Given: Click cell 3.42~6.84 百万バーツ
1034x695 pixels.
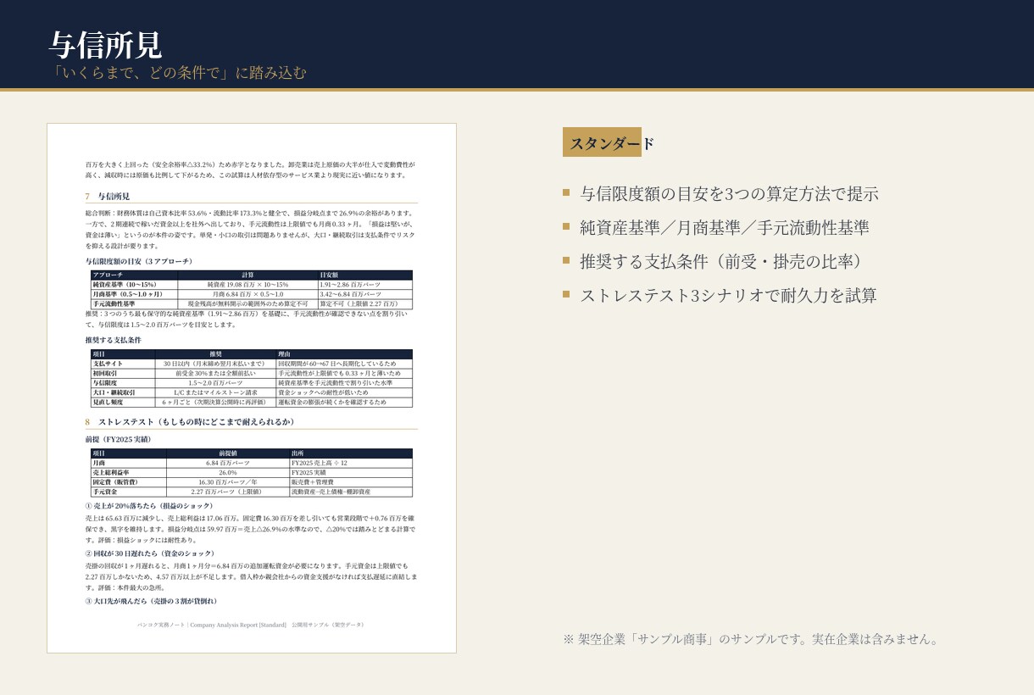Looking at the screenshot, I should (365, 294).
